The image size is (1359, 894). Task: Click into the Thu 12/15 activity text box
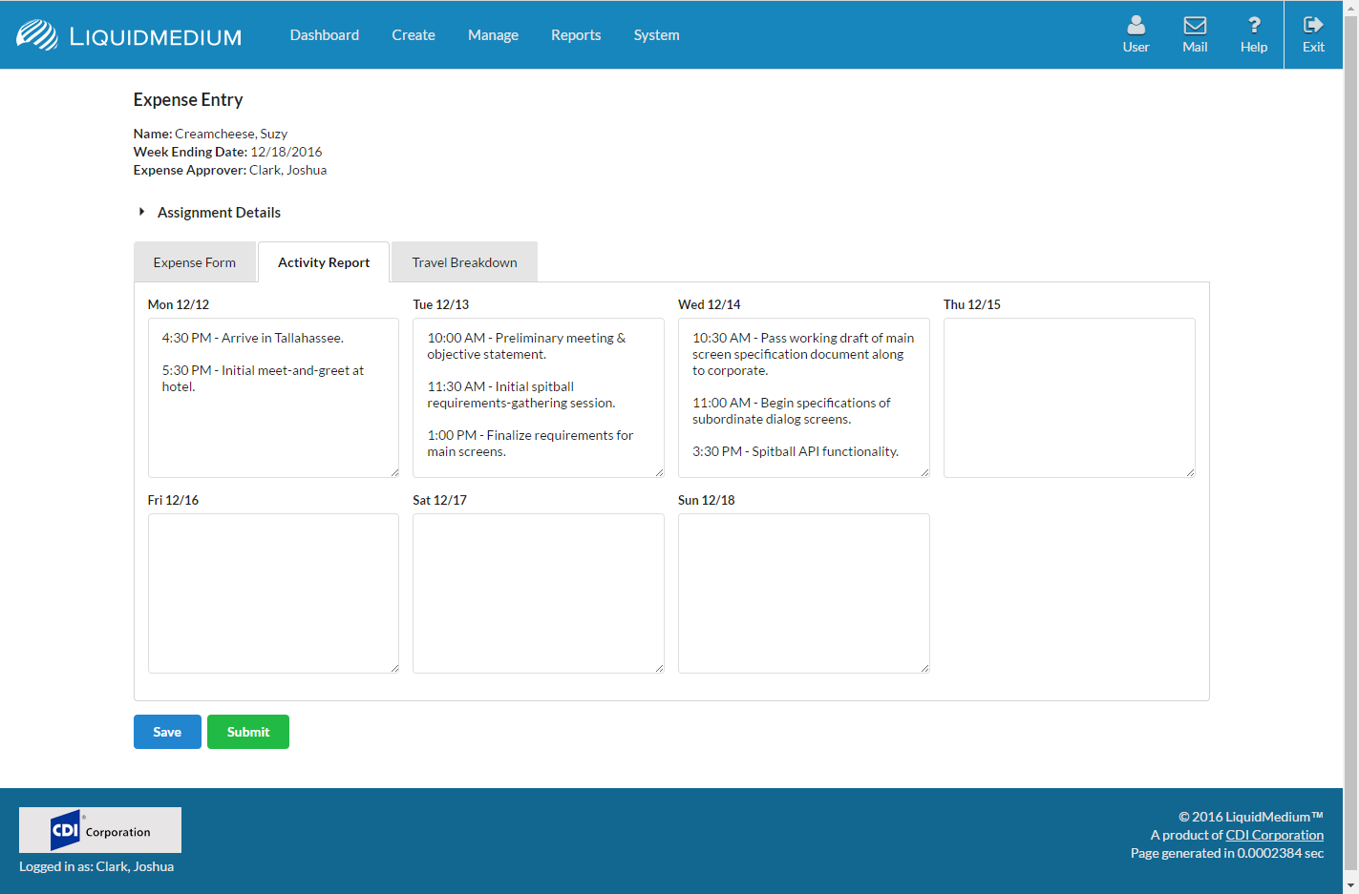1069,398
